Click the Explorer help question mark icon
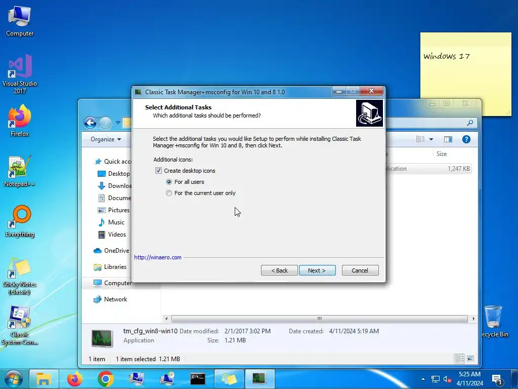This screenshot has width=518, height=389. click(x=466, y=139)
